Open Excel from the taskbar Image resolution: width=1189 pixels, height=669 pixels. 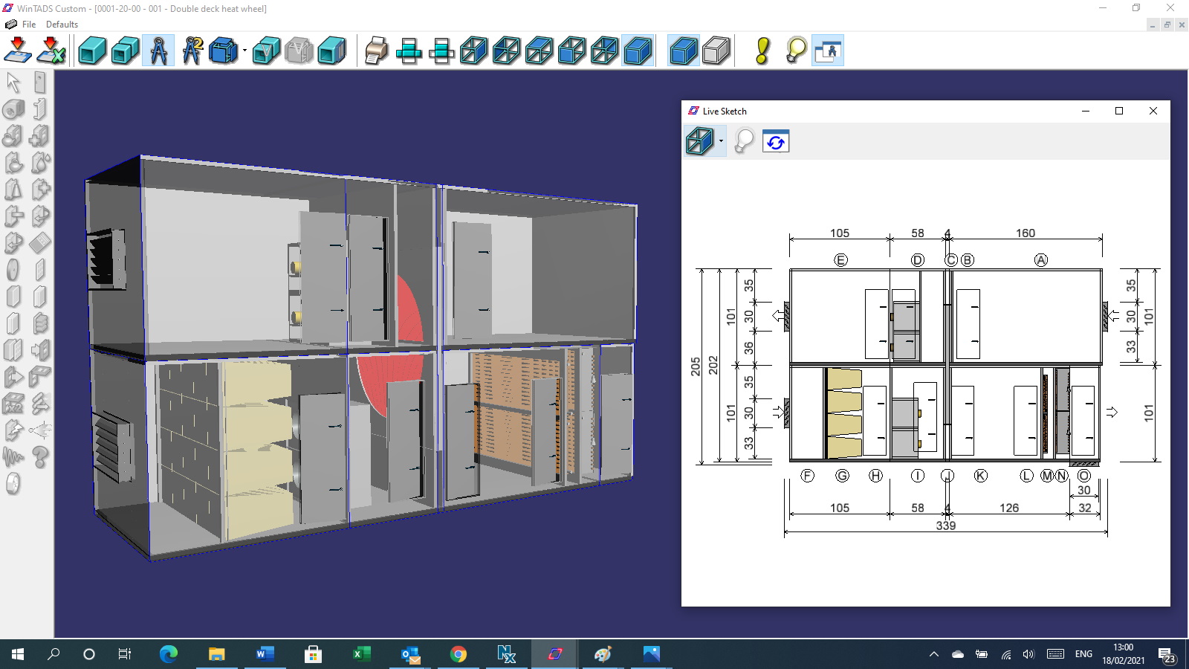click(361, 654)
